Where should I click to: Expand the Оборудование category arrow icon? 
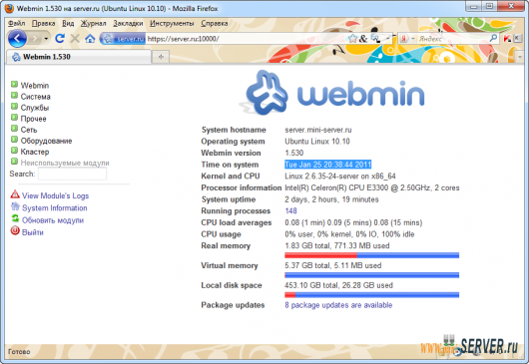click(x=14, y=140)
